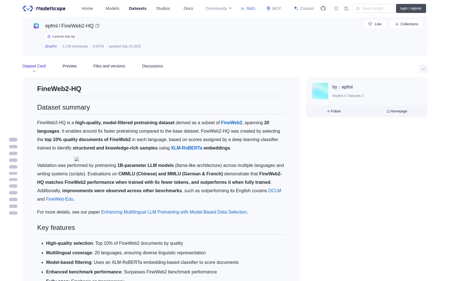The width and height of the screenshot is (450, 281).
Task: Visit the epfml Homepage
Action: 397,111
